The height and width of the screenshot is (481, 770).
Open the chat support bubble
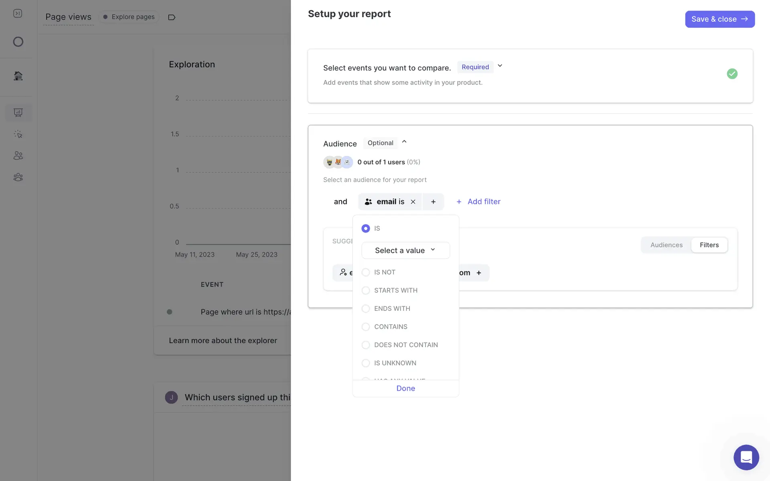point(746,457)
